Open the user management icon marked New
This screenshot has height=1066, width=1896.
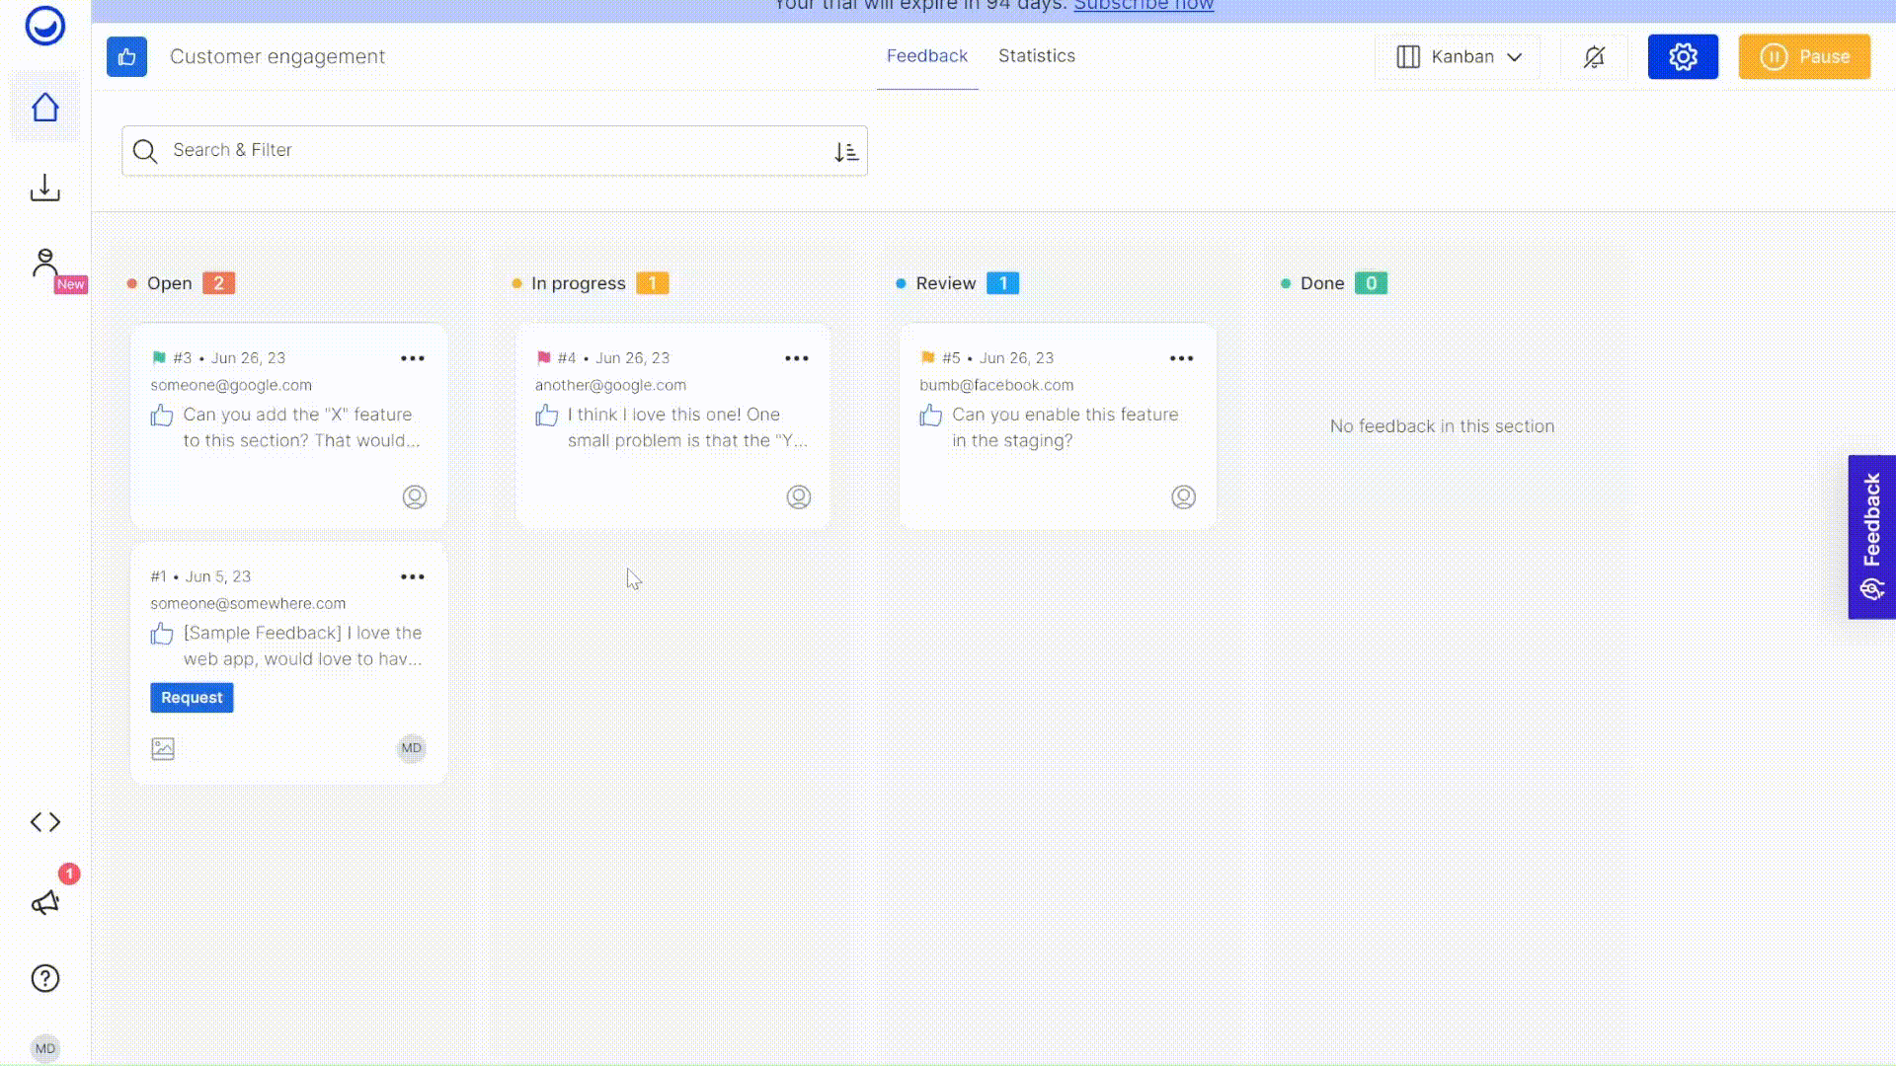tap(44, 260)
